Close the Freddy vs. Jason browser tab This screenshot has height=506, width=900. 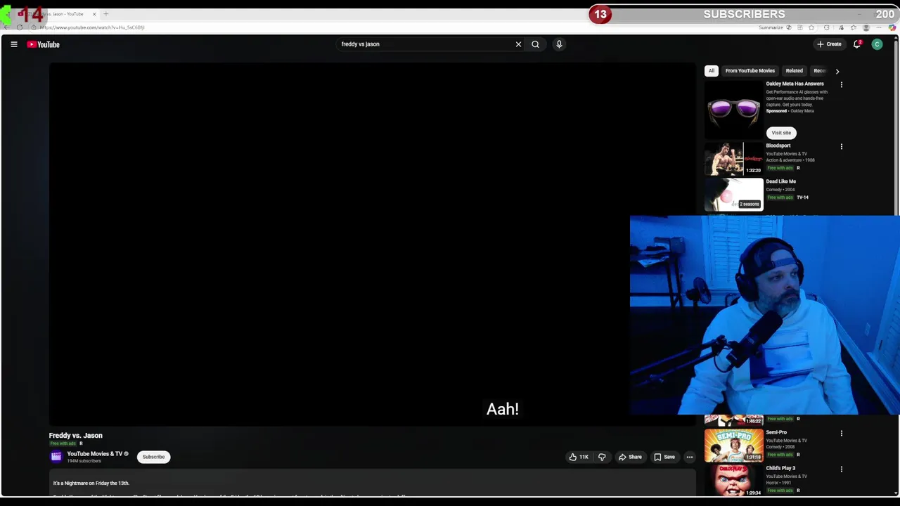tap(94, 14)
